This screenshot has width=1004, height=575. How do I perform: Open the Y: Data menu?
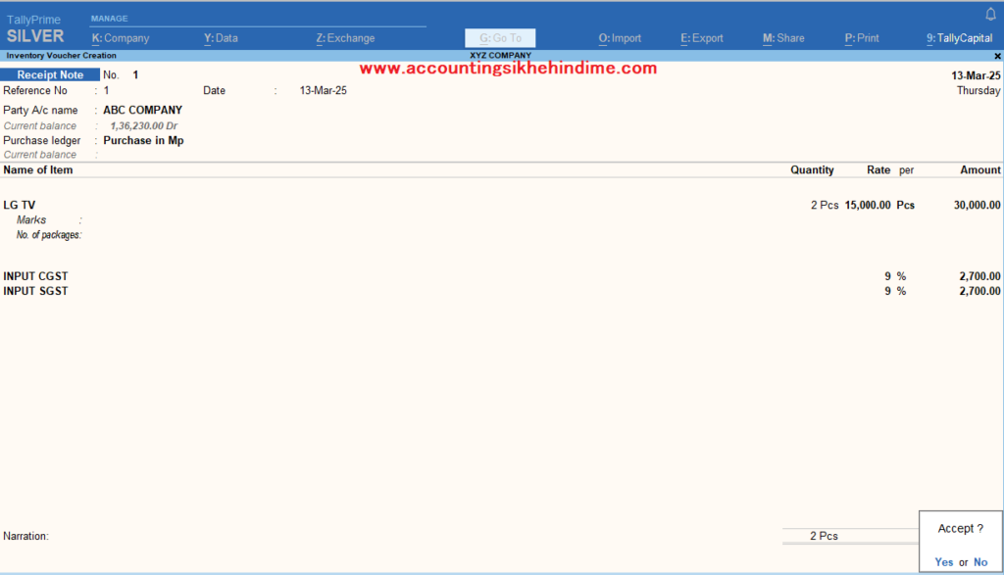pyautogui.click(x=221, y=38)
